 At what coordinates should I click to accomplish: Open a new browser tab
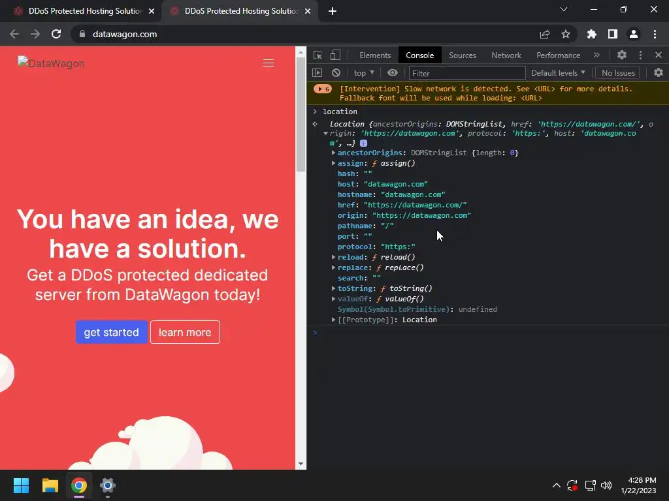[333, 11]
